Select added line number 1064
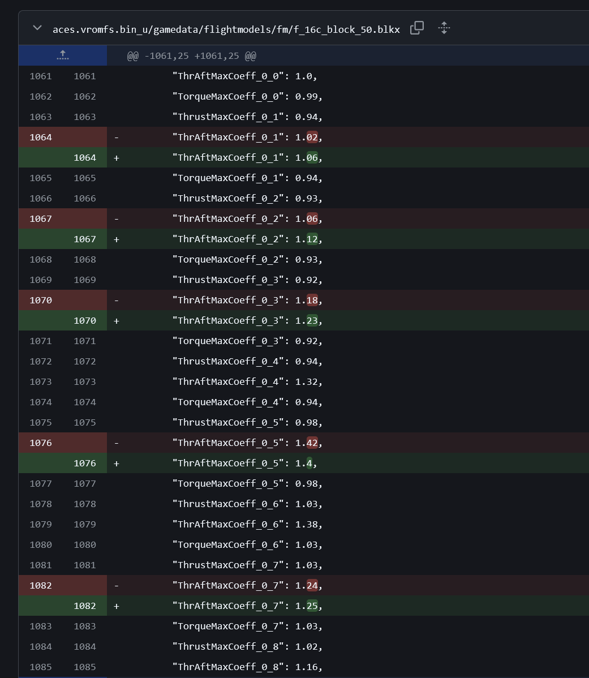This screenshot has width=589, height=678. tap(85, 157)
